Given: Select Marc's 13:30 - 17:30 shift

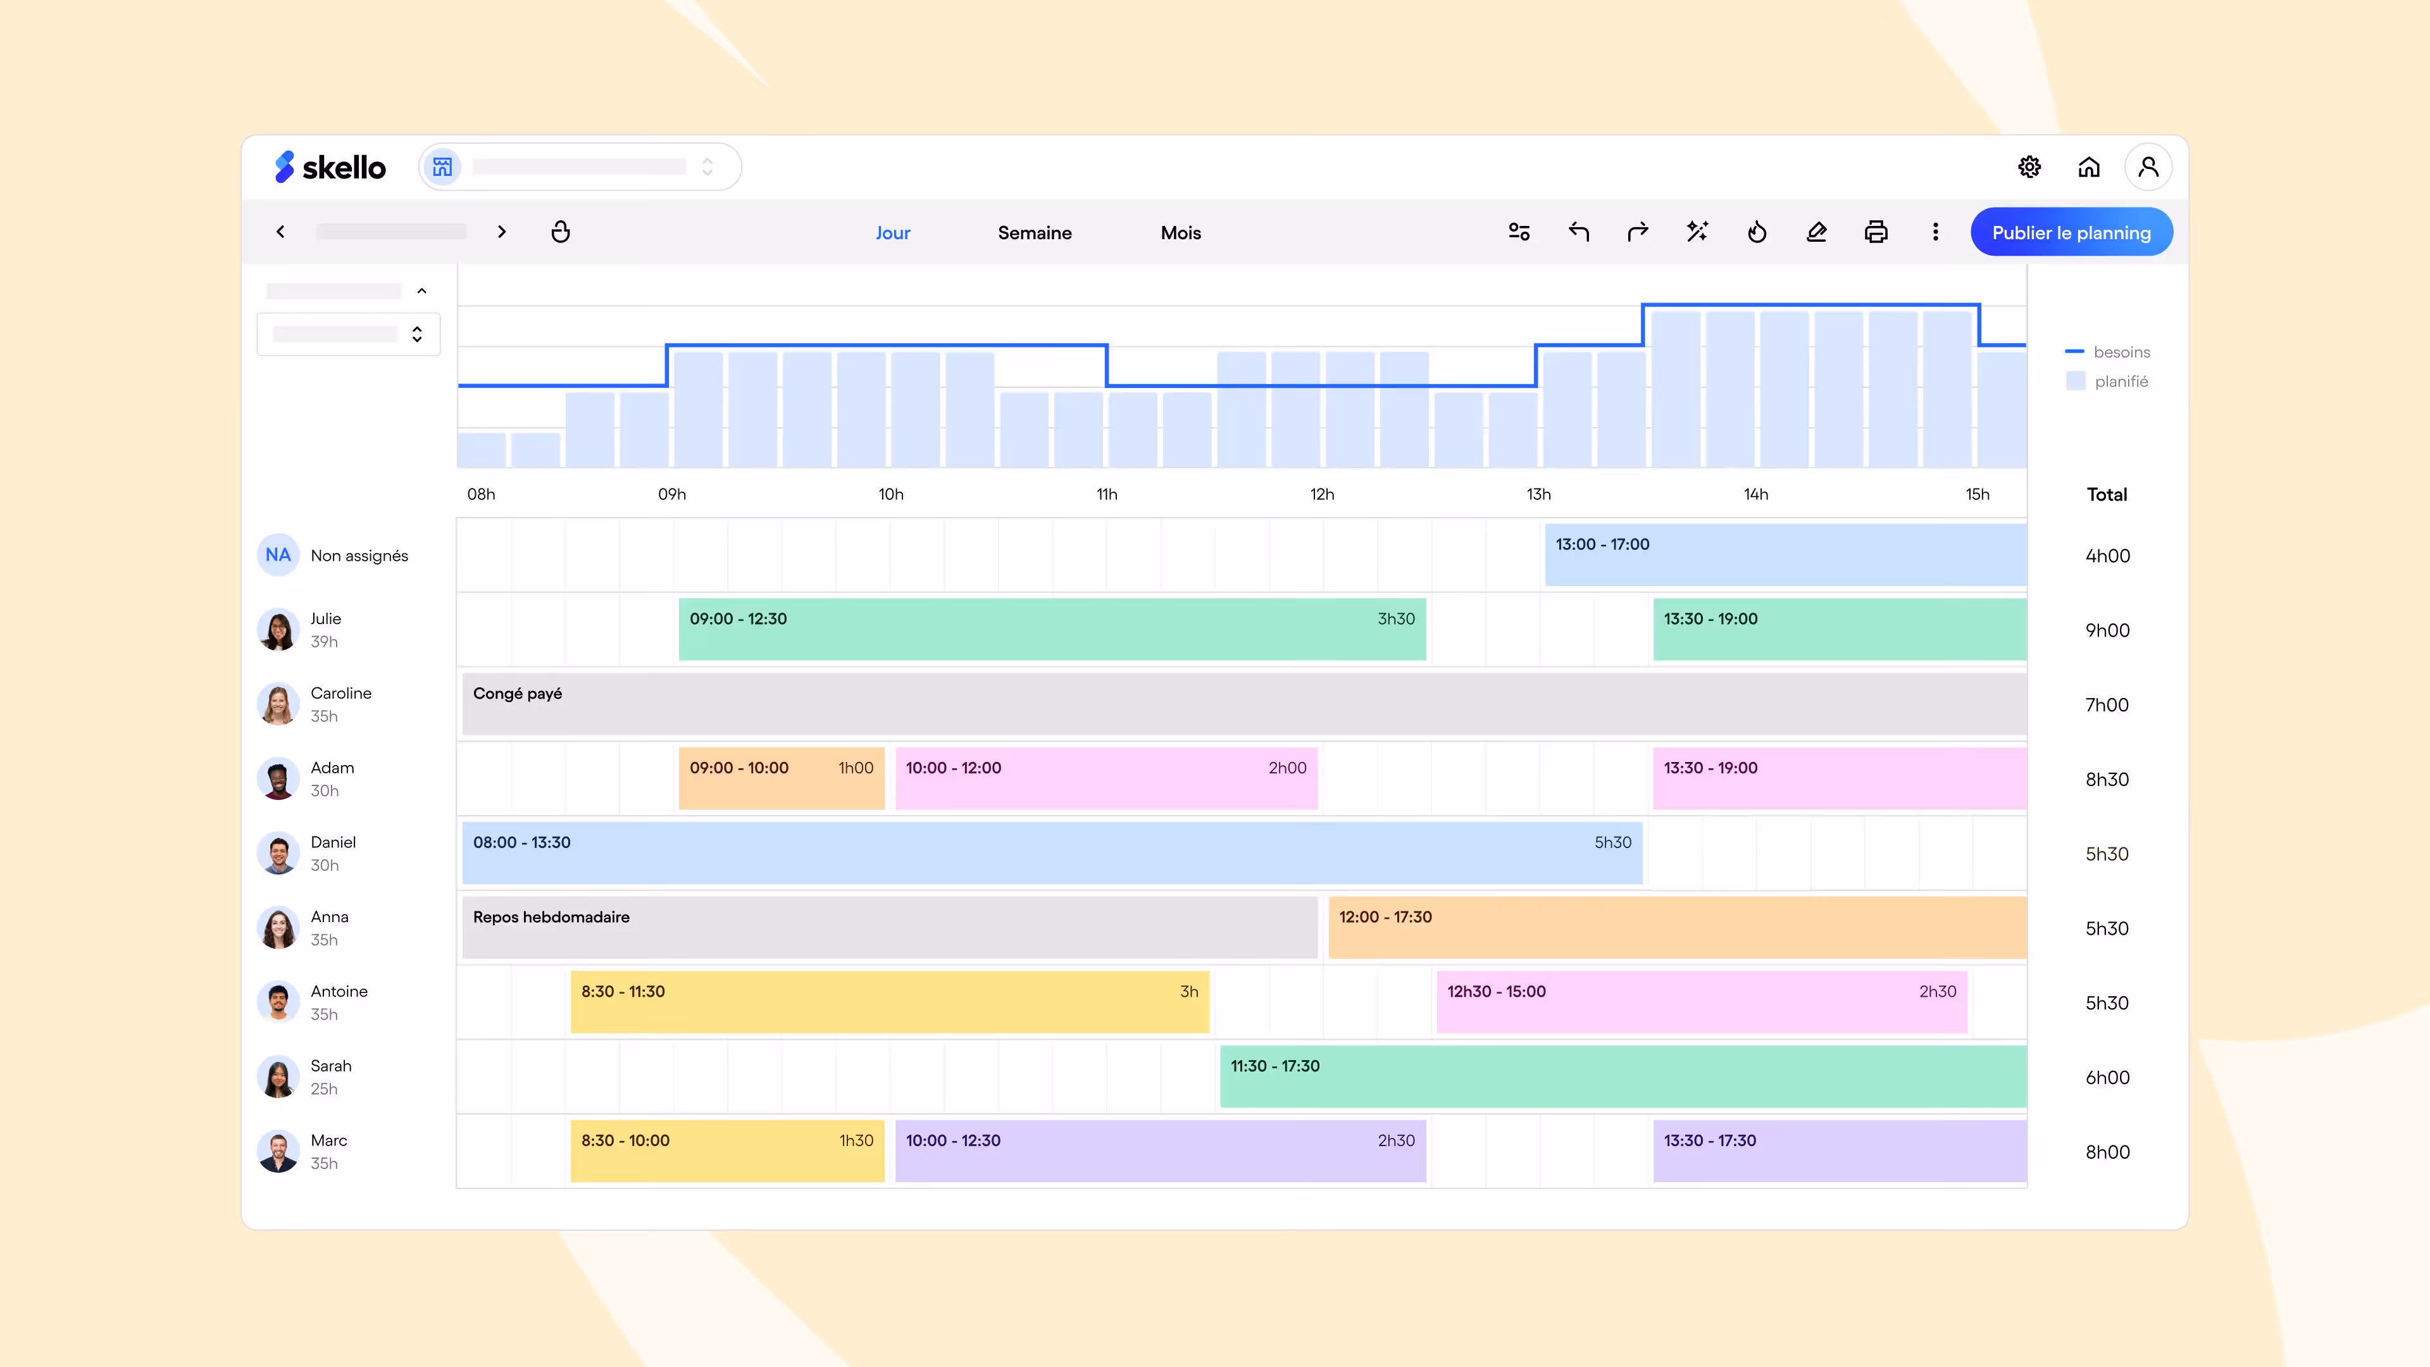Looking at the screenshot, I should (1840, 1151).
